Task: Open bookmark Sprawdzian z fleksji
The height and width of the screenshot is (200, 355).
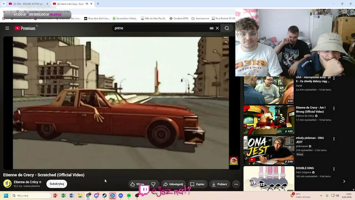Action: click(125, 19)
